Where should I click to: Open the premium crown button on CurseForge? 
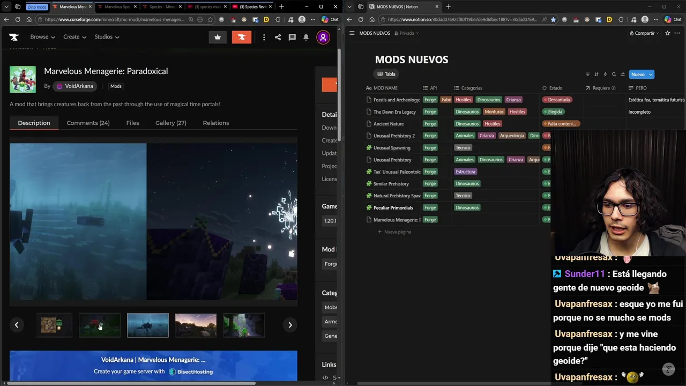point(218,37)
